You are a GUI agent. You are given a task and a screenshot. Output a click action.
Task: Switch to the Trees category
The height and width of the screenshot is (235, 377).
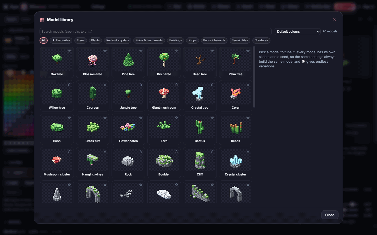pyautogui.click(x=81, y=40)
